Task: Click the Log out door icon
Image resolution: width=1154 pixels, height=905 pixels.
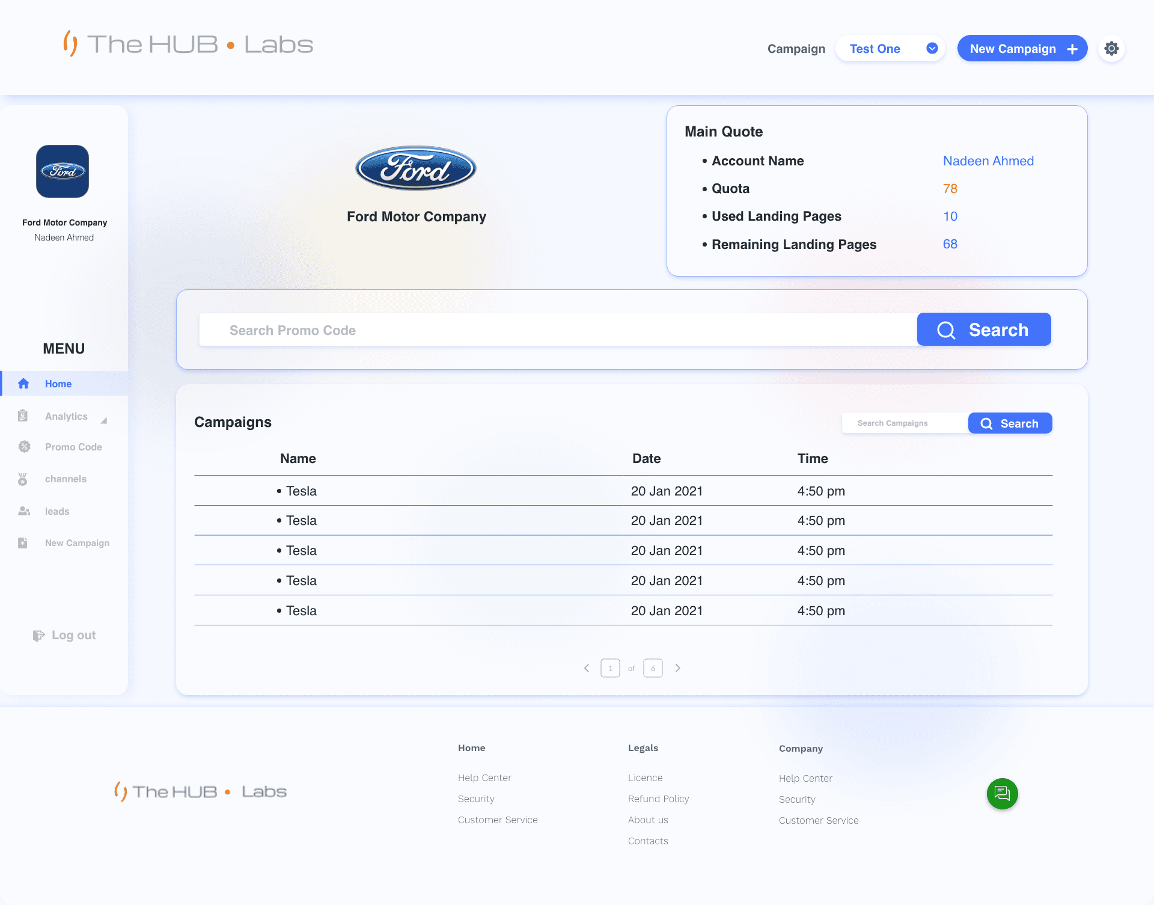Action: 38,636
